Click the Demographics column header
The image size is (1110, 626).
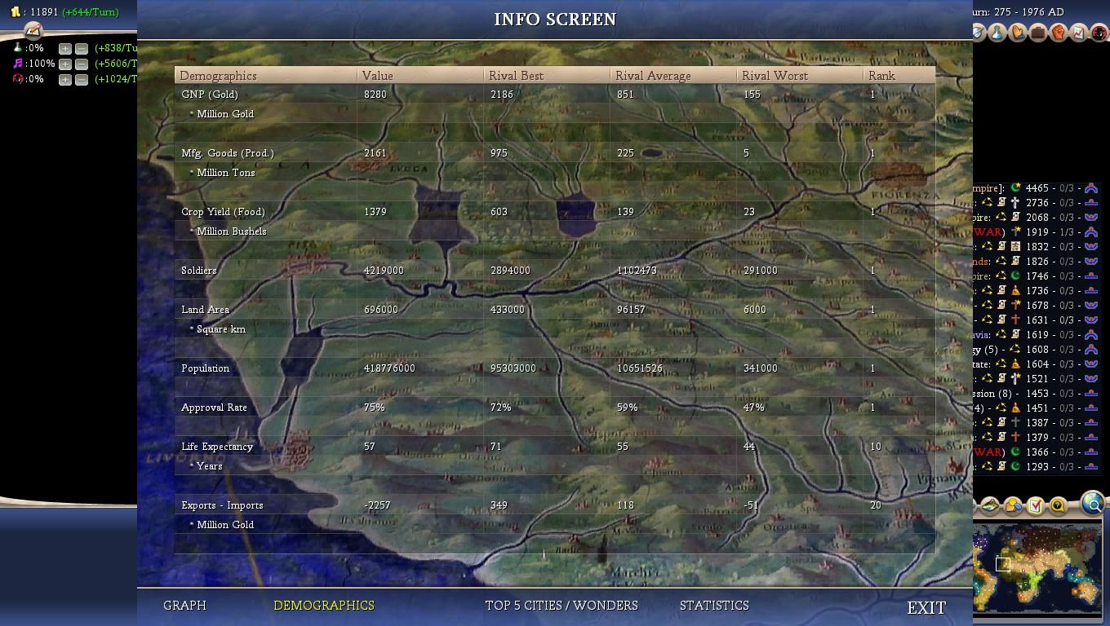(x=265, y=76)
